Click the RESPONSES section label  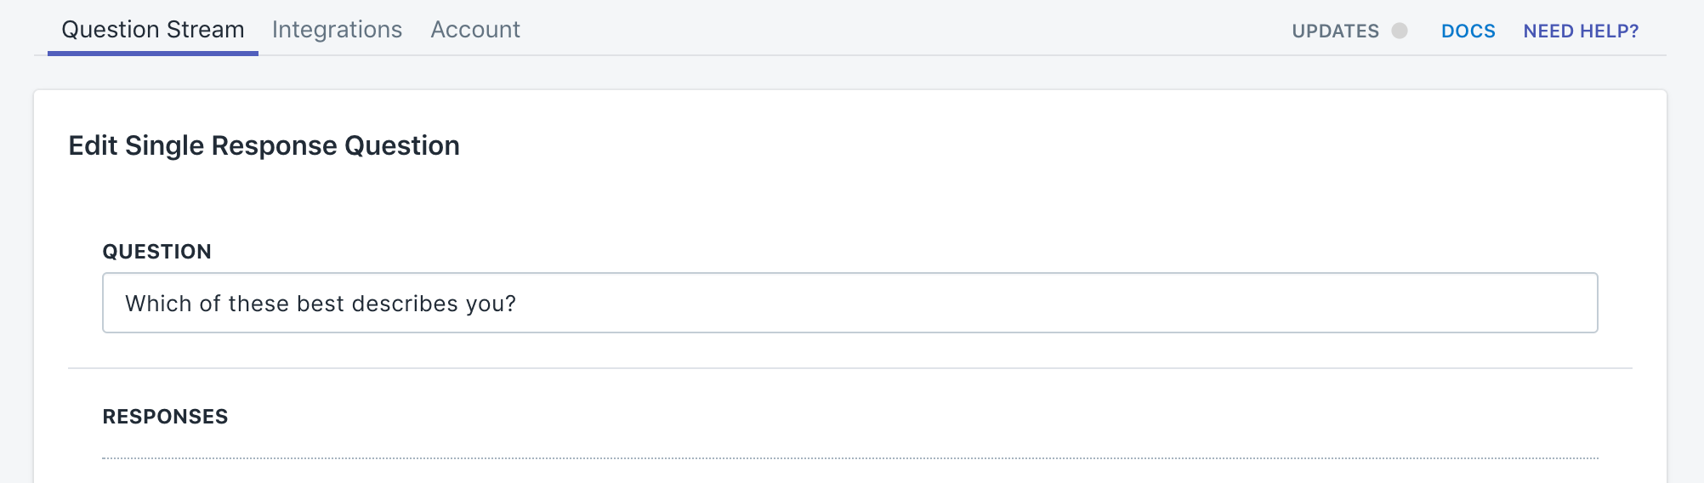click(x=165, y=417)
